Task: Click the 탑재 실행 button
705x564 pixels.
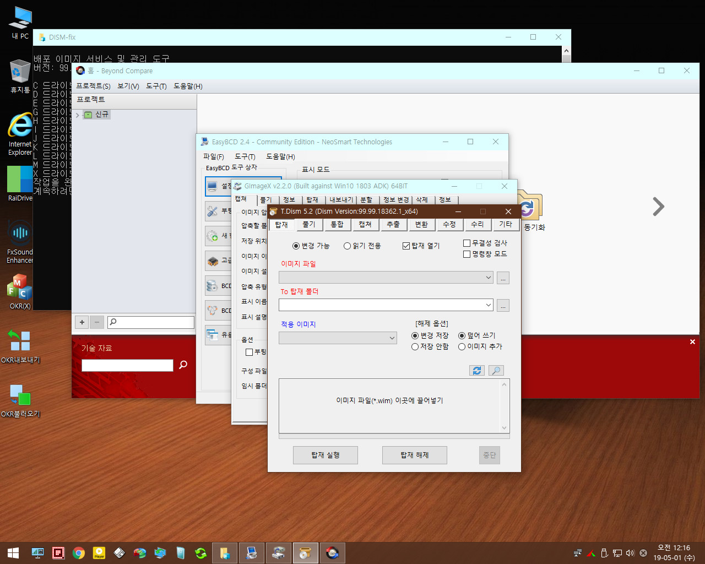Action: pos(326,455)
